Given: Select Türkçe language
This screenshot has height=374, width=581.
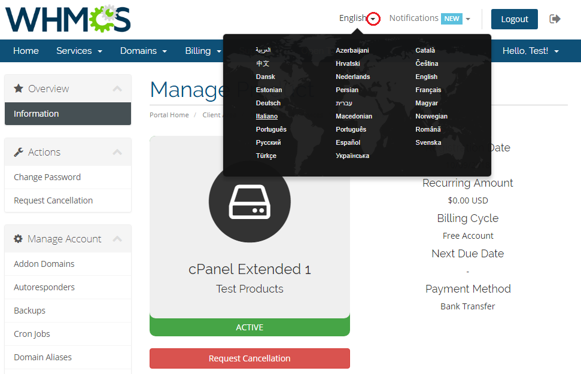Looking at the screenshot, I should 266,156.
